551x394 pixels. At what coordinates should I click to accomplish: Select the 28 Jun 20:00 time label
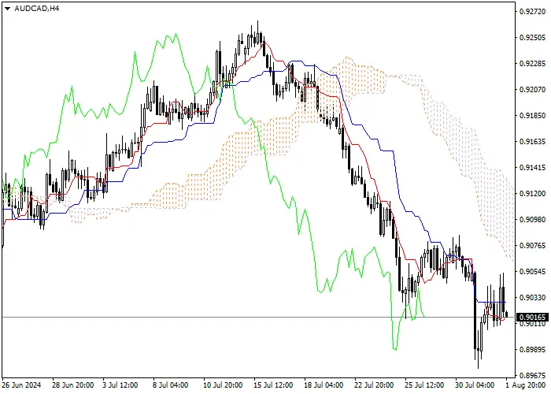(x=73, y=385)
